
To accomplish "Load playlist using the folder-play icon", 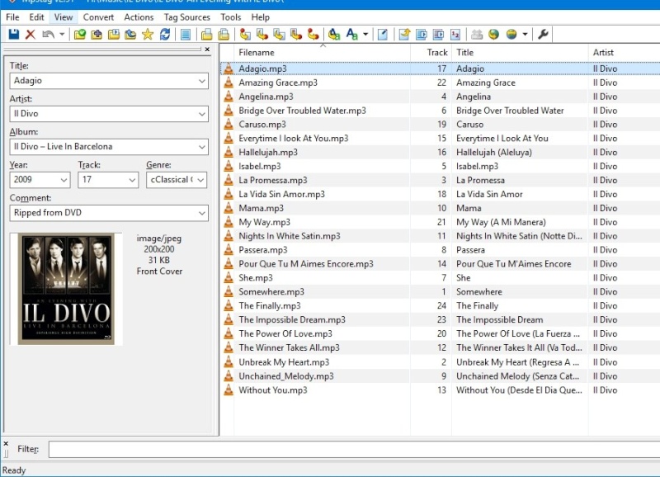I will [x=114, y=34].
